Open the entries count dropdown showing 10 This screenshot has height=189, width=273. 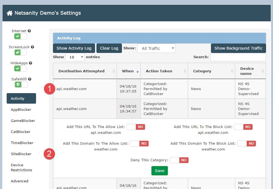(75, 57)
